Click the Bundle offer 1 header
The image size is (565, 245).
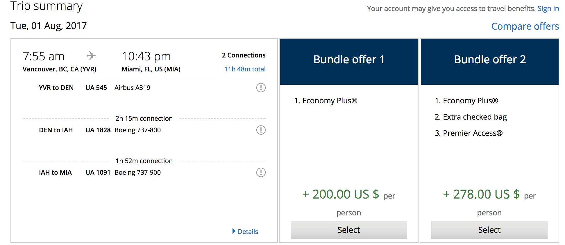tap(349, 60)
